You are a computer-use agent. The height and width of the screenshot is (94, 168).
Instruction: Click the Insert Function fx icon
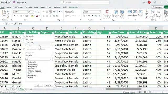tap(15, 24)
